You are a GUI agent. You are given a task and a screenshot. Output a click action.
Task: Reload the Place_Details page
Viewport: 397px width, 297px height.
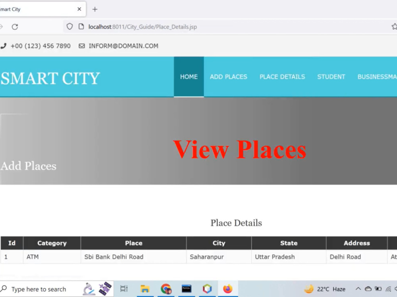15,27
